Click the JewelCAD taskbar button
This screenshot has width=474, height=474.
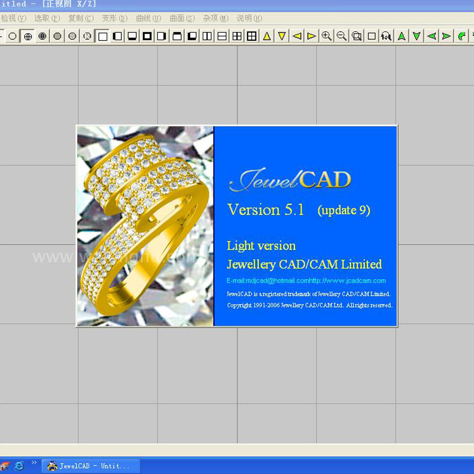[91, 466]
